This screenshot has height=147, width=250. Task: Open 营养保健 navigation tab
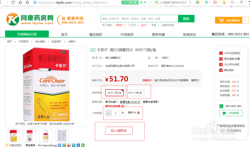(158, 34)
